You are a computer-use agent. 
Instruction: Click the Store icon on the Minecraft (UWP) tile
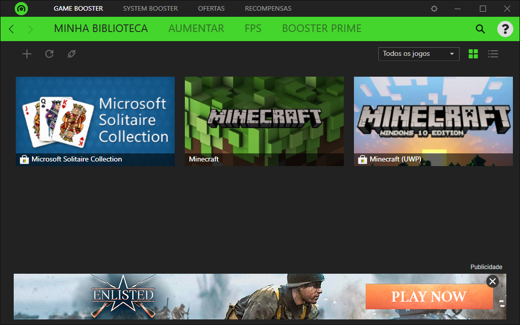click(363, 159)
